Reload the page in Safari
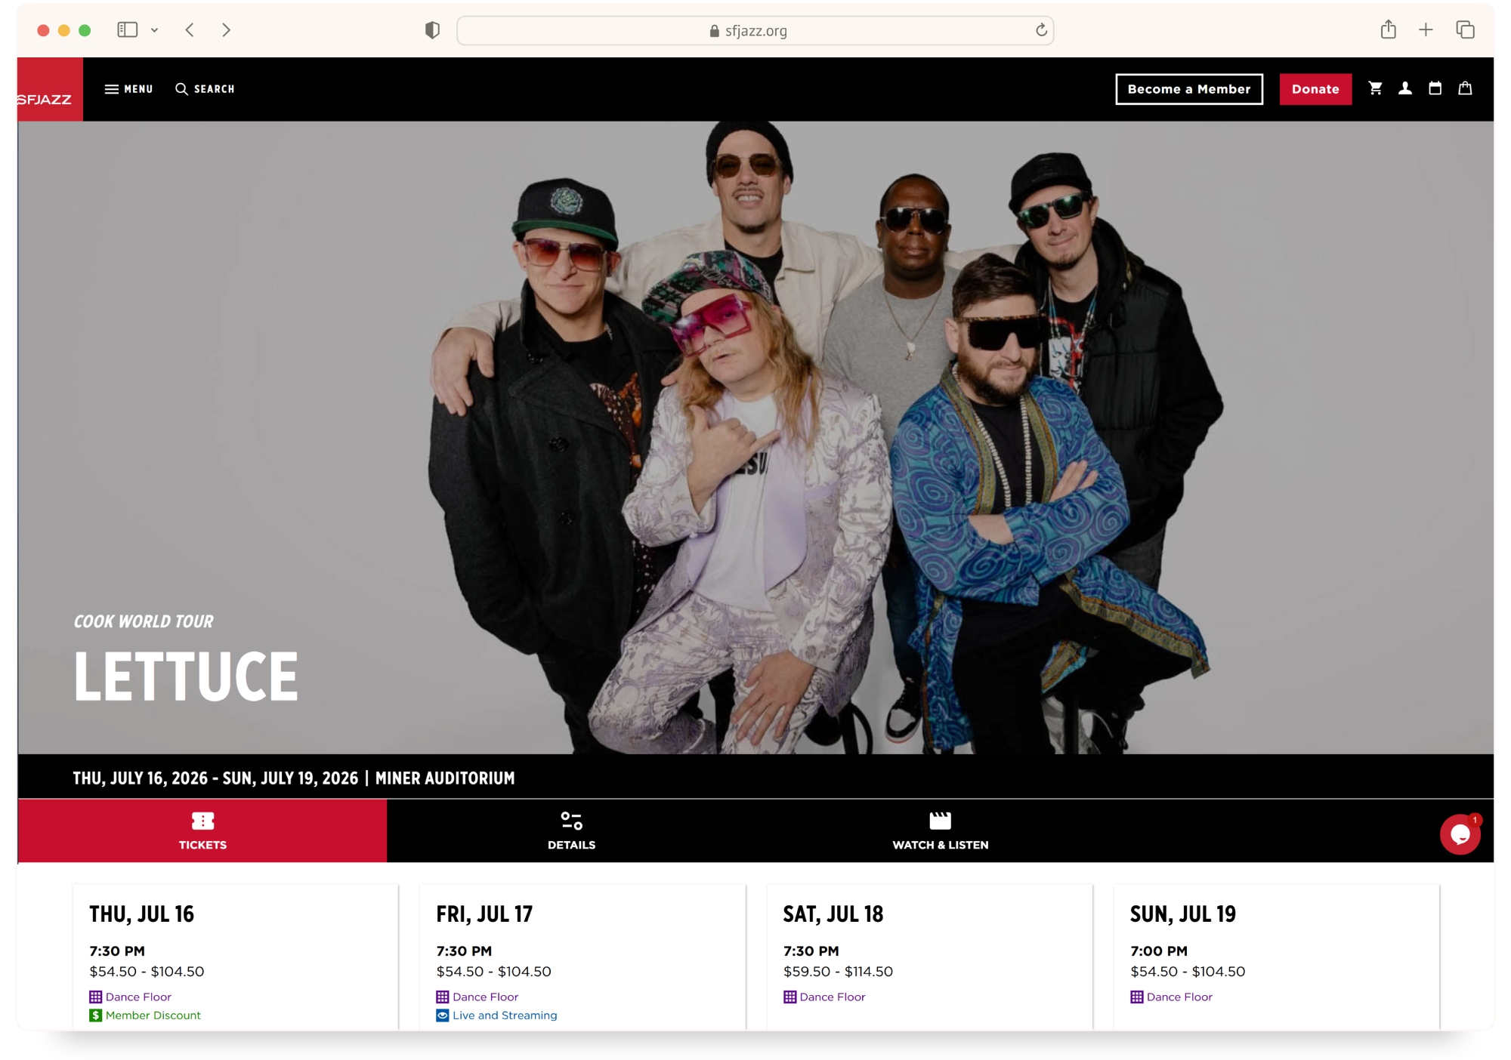The width and height of the screenshot is (1511, 1060). pos(1041,30)
